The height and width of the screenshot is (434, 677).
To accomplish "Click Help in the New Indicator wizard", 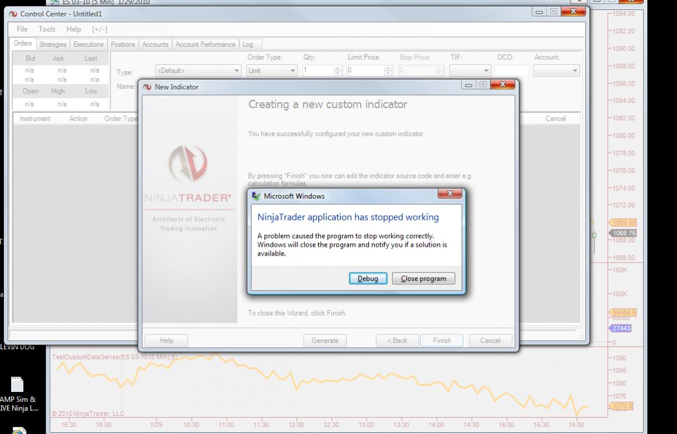I will 166,340.
